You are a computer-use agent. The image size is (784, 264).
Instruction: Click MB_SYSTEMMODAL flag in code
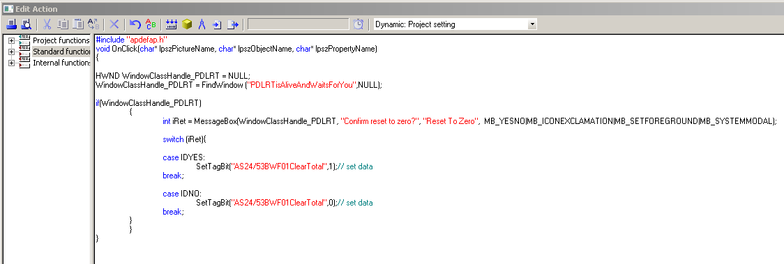[735, 121]
